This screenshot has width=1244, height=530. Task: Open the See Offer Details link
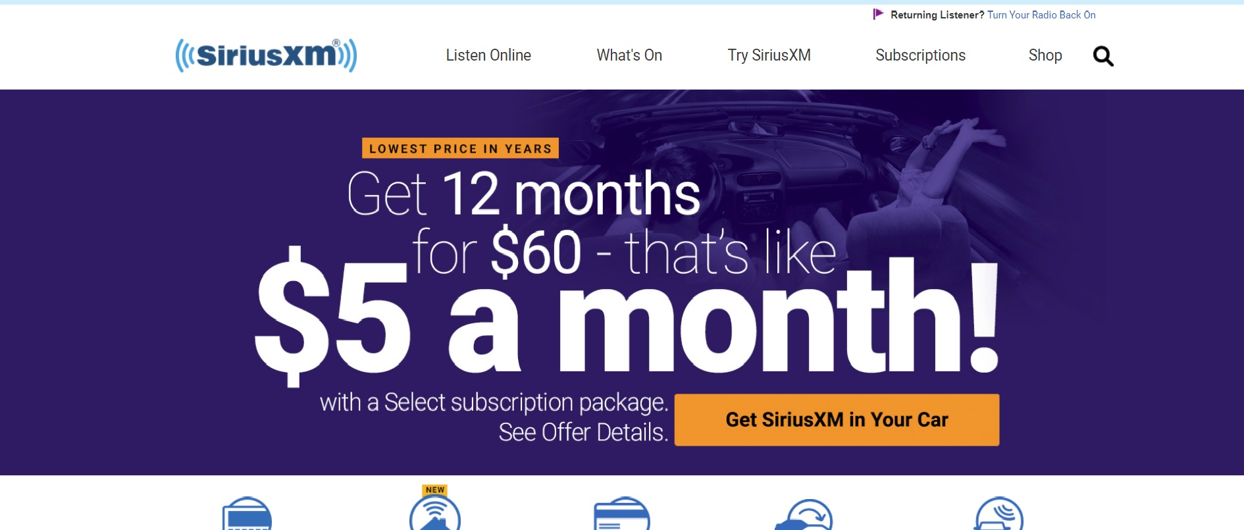[x=583, y=433]
